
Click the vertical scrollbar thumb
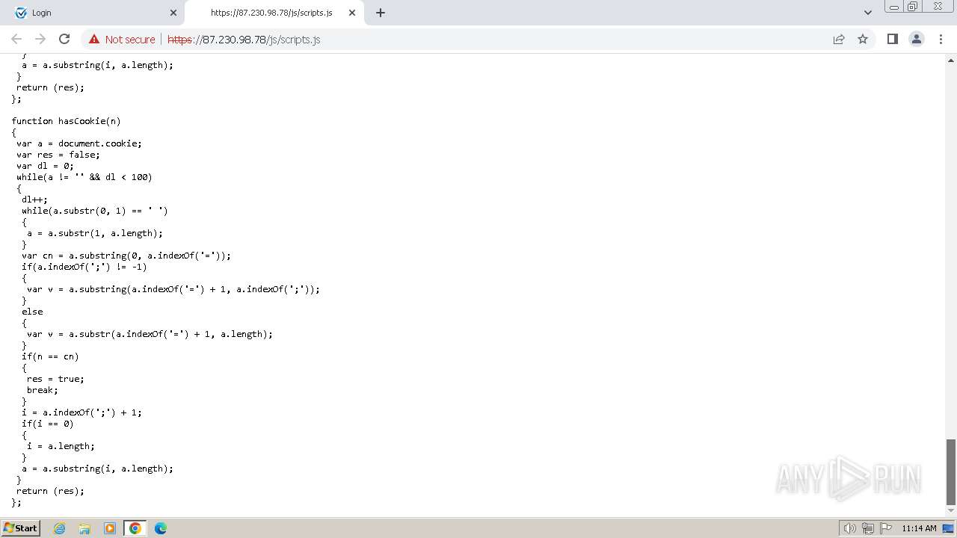951,472
